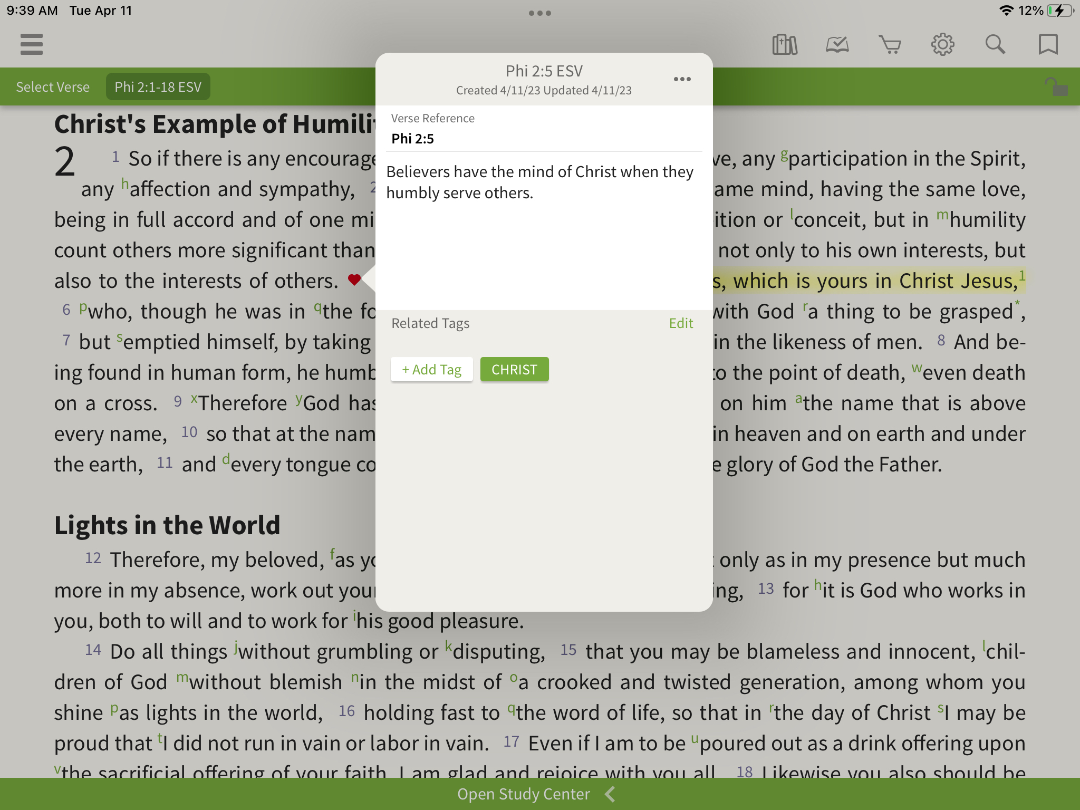Tap the note text about humbly serving

(x=539, y=182)
